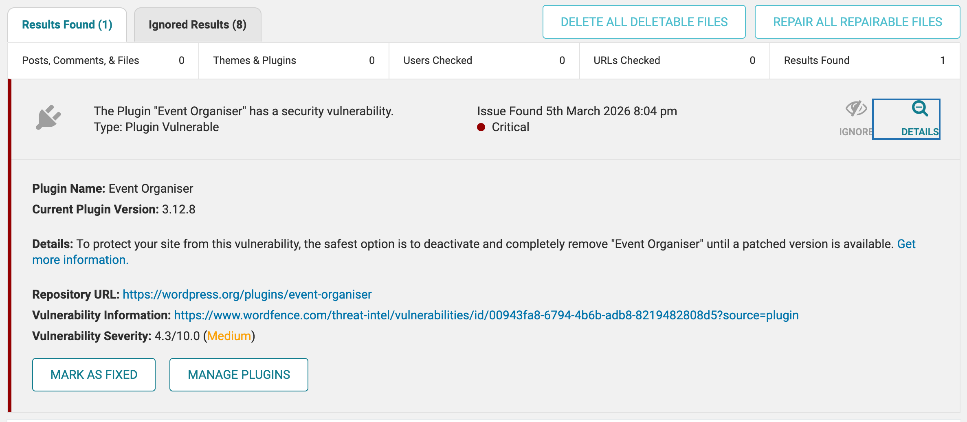
Task: Open the event-organiser repository URL link
Action: click(x=247, y=295)
